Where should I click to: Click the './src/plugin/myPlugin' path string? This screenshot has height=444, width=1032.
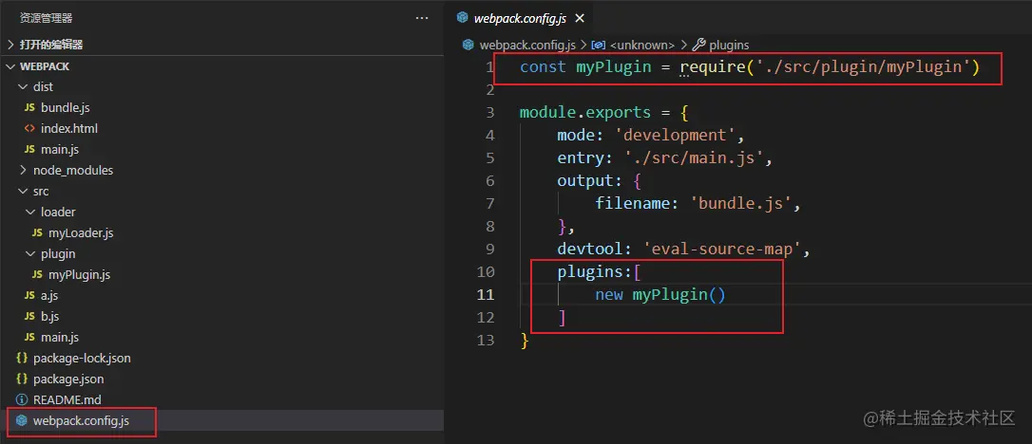tap(864, 67)
